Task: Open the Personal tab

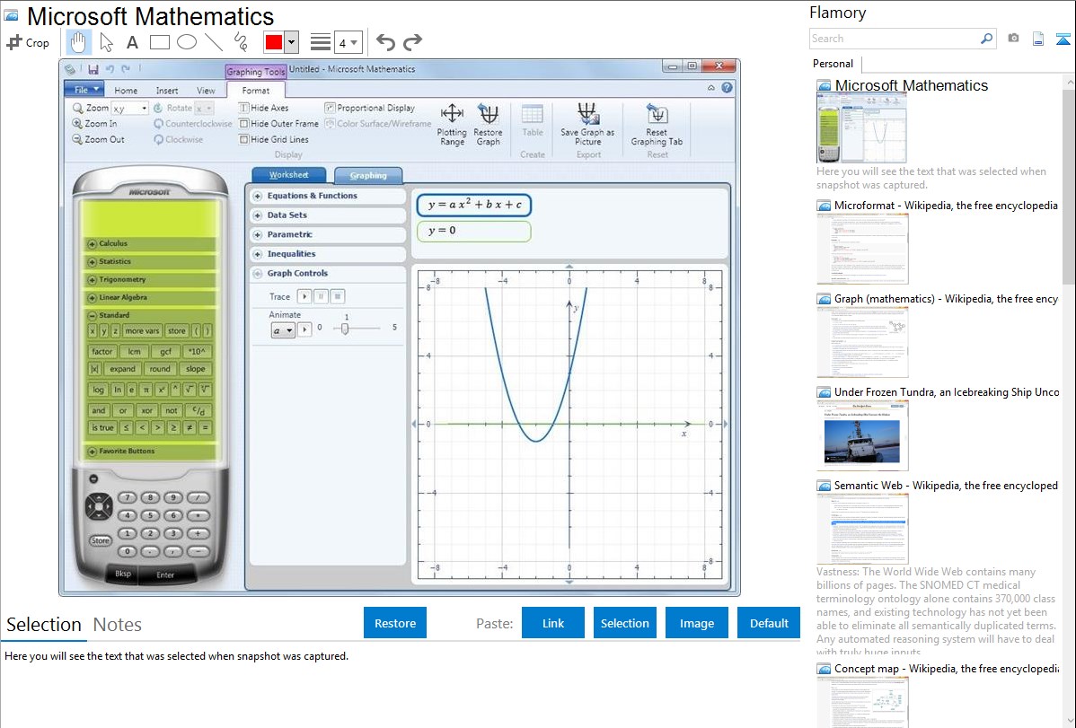Action: click(833, 64)
